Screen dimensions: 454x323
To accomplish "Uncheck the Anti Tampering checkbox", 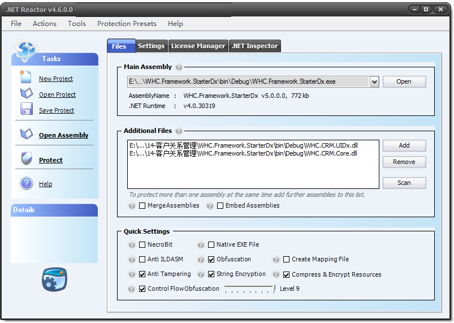I will (142, 274).
